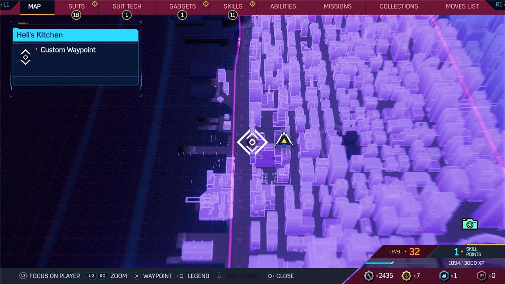The width and height of the screenshot is (505, 284).
Task: Click the waypoint icon in Hell's Kitchen panel
Action: (26, 57)
